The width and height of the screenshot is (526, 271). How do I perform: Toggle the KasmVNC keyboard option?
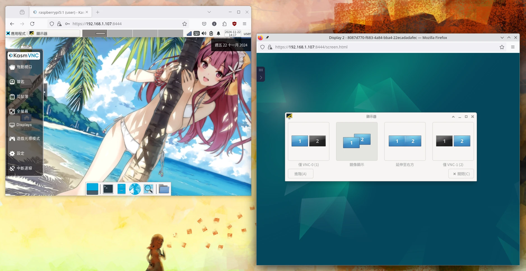(12, 82)
